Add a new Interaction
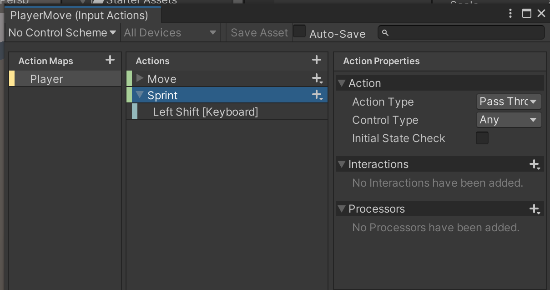 [535, 164]
